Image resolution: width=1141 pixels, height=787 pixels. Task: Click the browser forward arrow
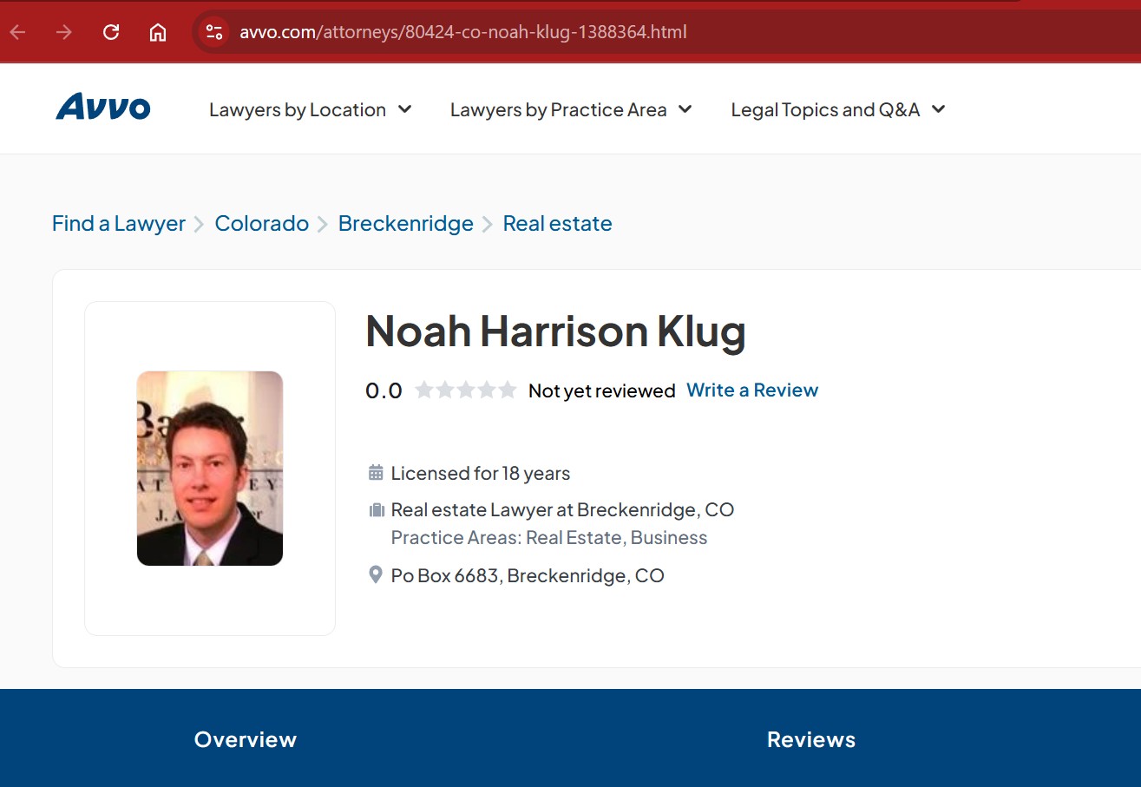pos(64,33)
